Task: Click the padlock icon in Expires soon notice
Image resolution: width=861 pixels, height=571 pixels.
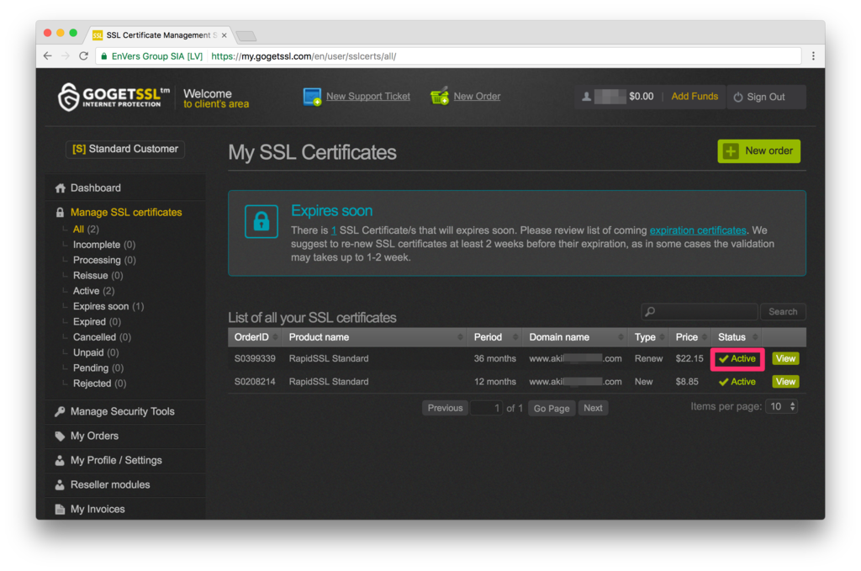Action: pos(261,221)
